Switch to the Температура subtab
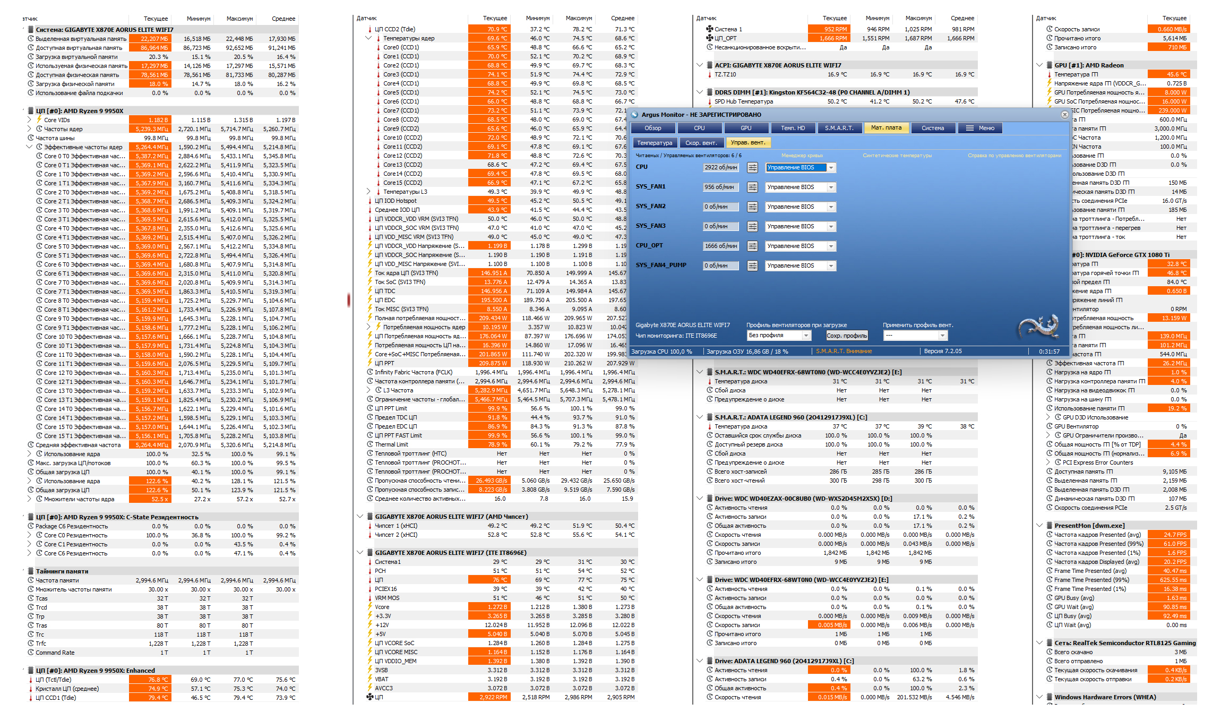Image resolution: width=1221 pixels, height=720 pixels. (x=655, y=143)
